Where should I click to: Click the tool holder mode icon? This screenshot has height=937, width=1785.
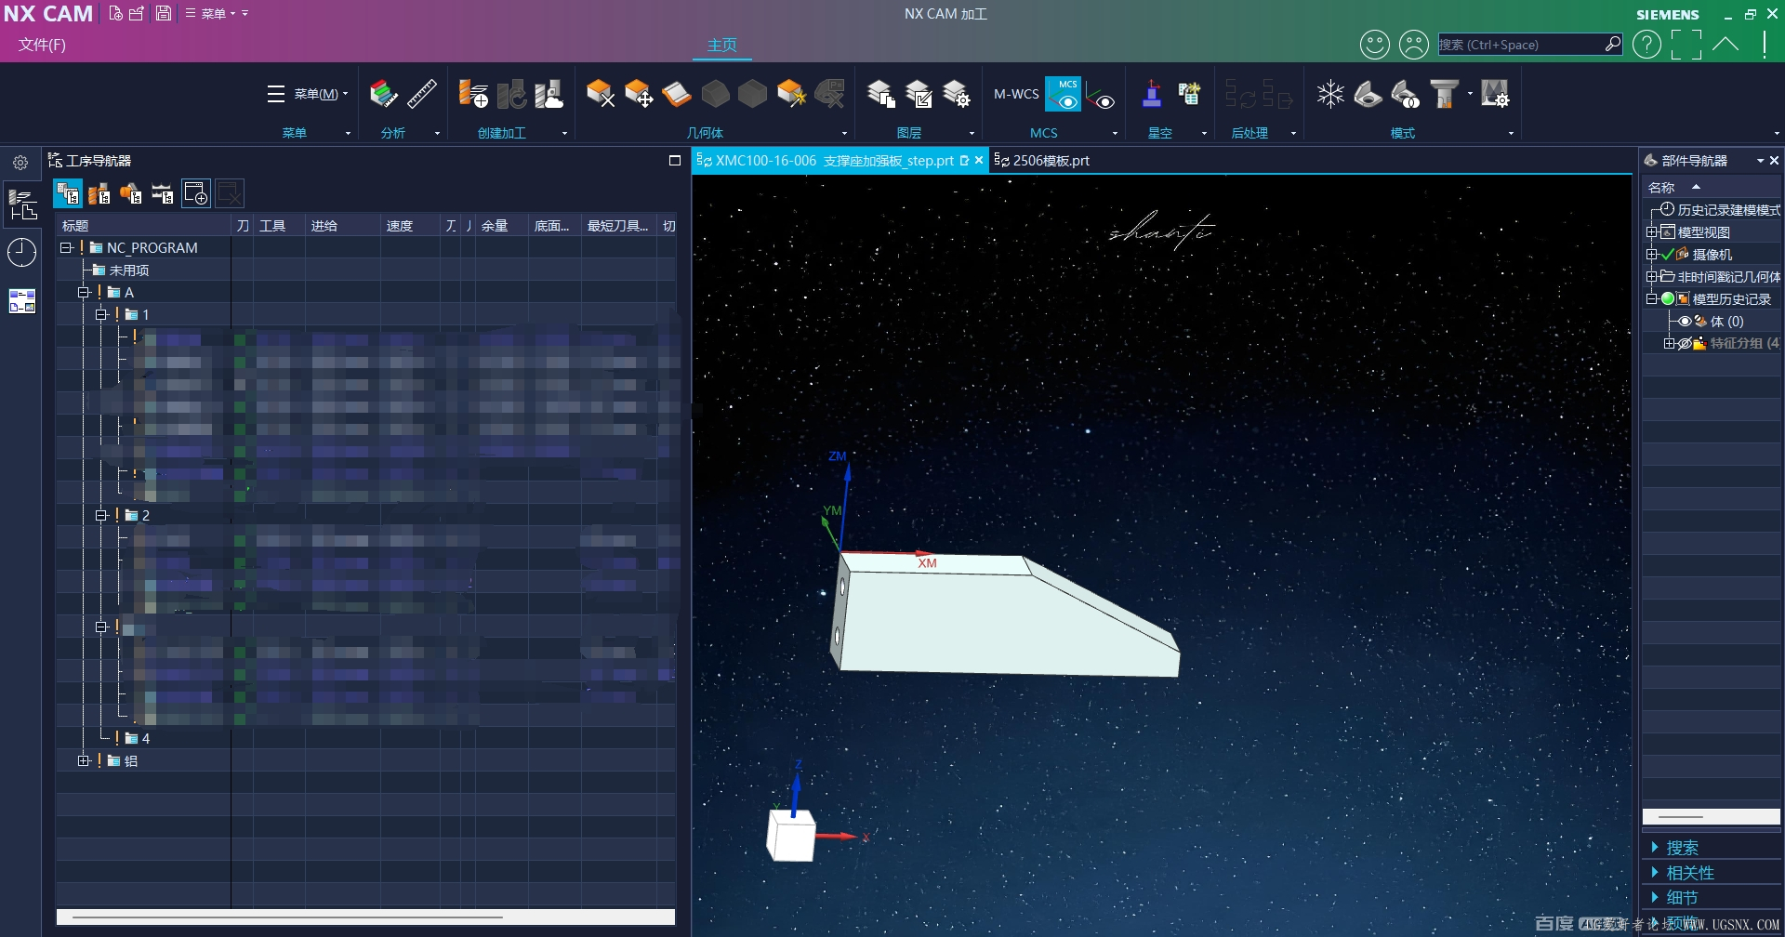tap(1444, 94)
